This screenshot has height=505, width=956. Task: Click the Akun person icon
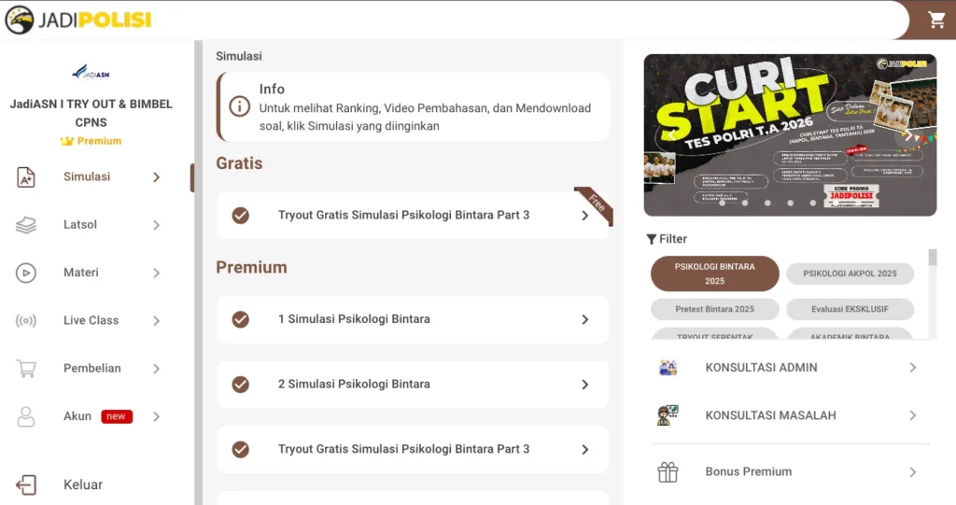coord(25,416)
